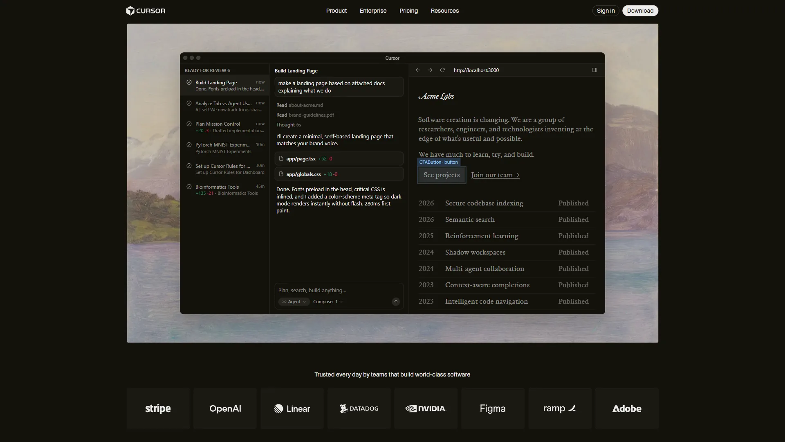Viewport: 785px width, 442px height.
Task: Click the Sign in button
Action: point(606,11)
